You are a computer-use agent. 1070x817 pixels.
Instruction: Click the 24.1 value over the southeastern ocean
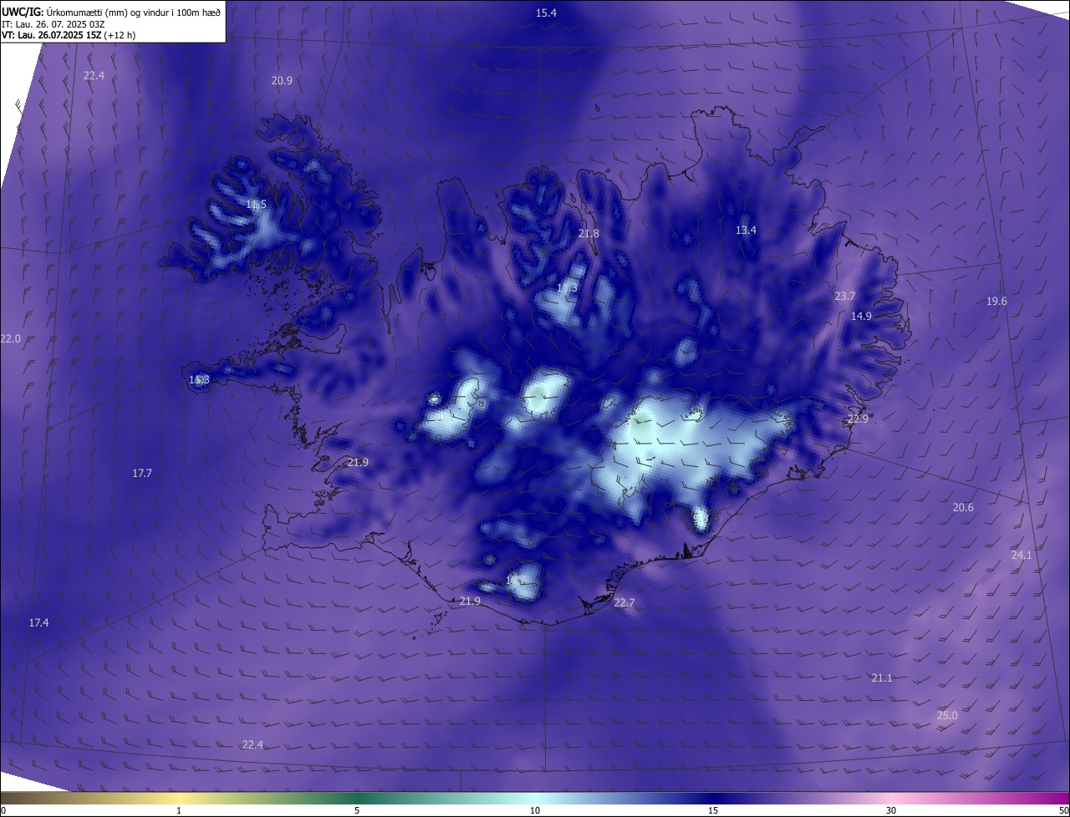(1022, 556)
